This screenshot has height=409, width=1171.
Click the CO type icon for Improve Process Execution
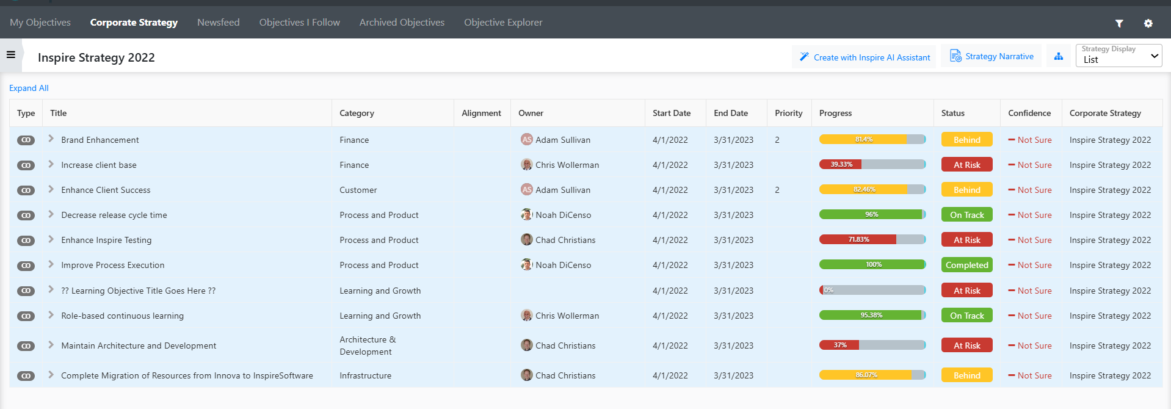(26, 266)
